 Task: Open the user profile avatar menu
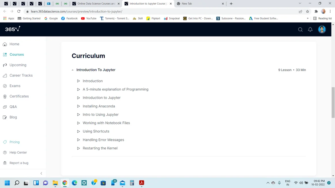[x=322, y=29]
